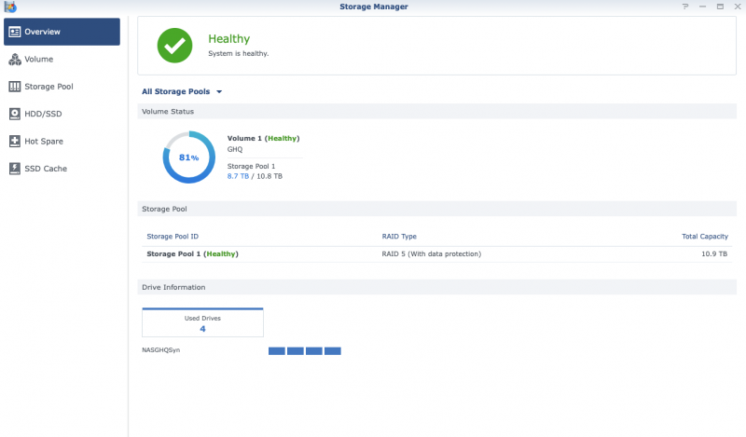
Task: Click the Used Drives 4 tile
Action: (x=202, y=322)
